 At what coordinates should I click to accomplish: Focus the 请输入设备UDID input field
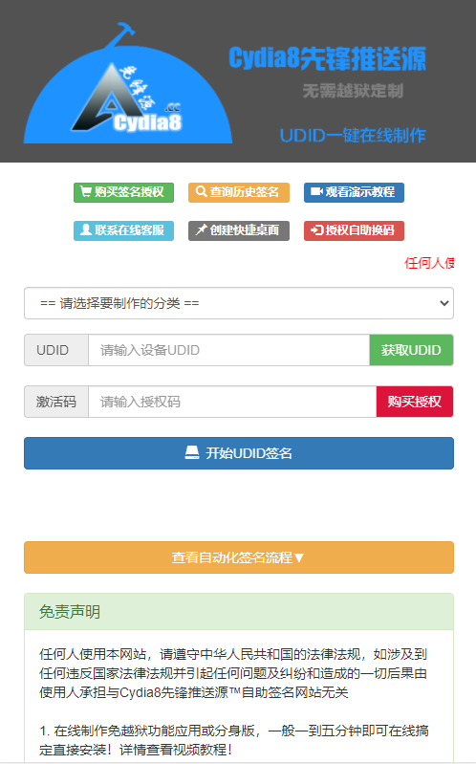point(229,350)
